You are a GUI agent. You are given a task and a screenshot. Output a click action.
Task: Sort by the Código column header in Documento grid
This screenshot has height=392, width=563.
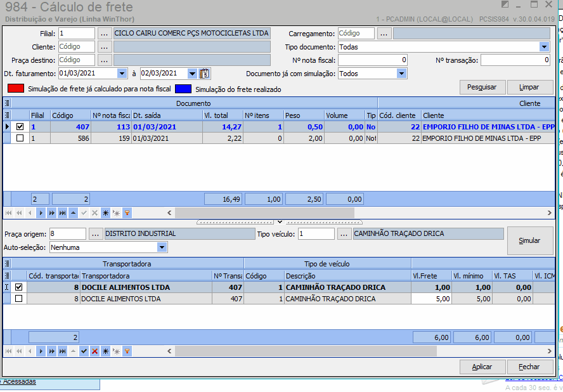71,115
